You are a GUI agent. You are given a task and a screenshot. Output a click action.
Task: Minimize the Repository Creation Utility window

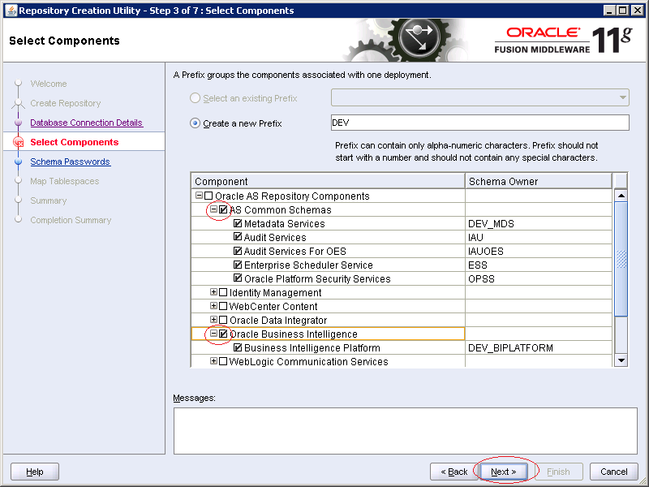(x=608, y=11)
